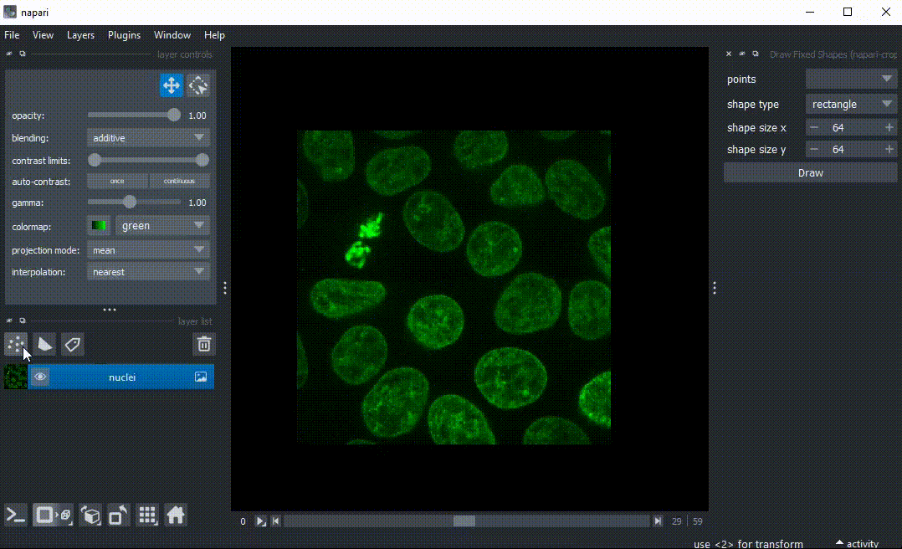Create a new labels layer
The image size is (902, 549).
pyautogui.click(x=72, y=344)
